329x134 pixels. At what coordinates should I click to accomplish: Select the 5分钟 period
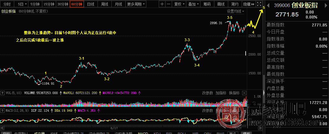[35, 4]
